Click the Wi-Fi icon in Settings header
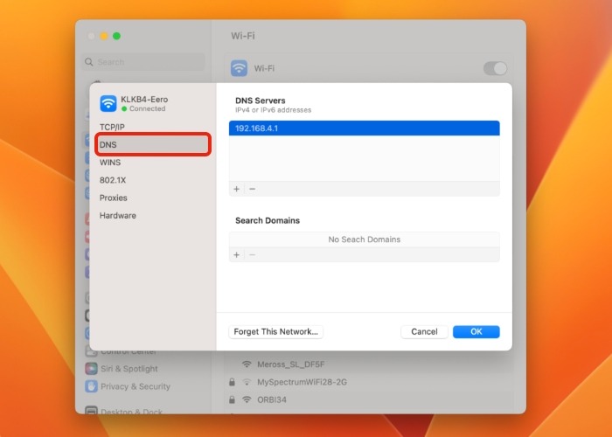612x437 pixels. [239, 68]
